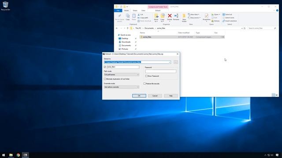
Task: Sort by the Date modified column header
Action: (184, 33)
